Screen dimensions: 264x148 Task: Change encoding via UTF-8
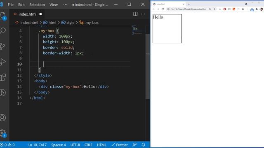pyautogui.click(x=75, y=145)
